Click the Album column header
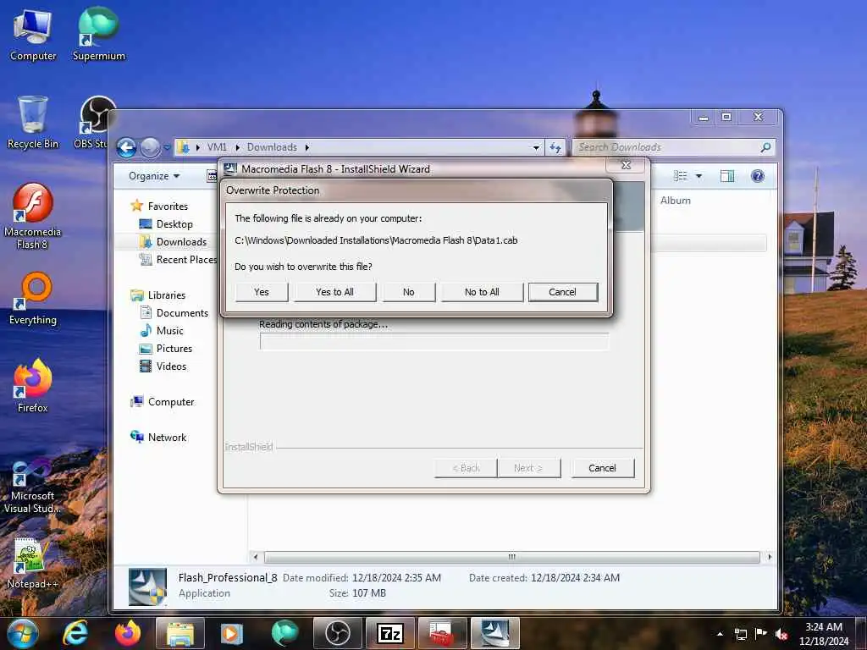Viewport: 867px width, 650px height. click(675, 201)
